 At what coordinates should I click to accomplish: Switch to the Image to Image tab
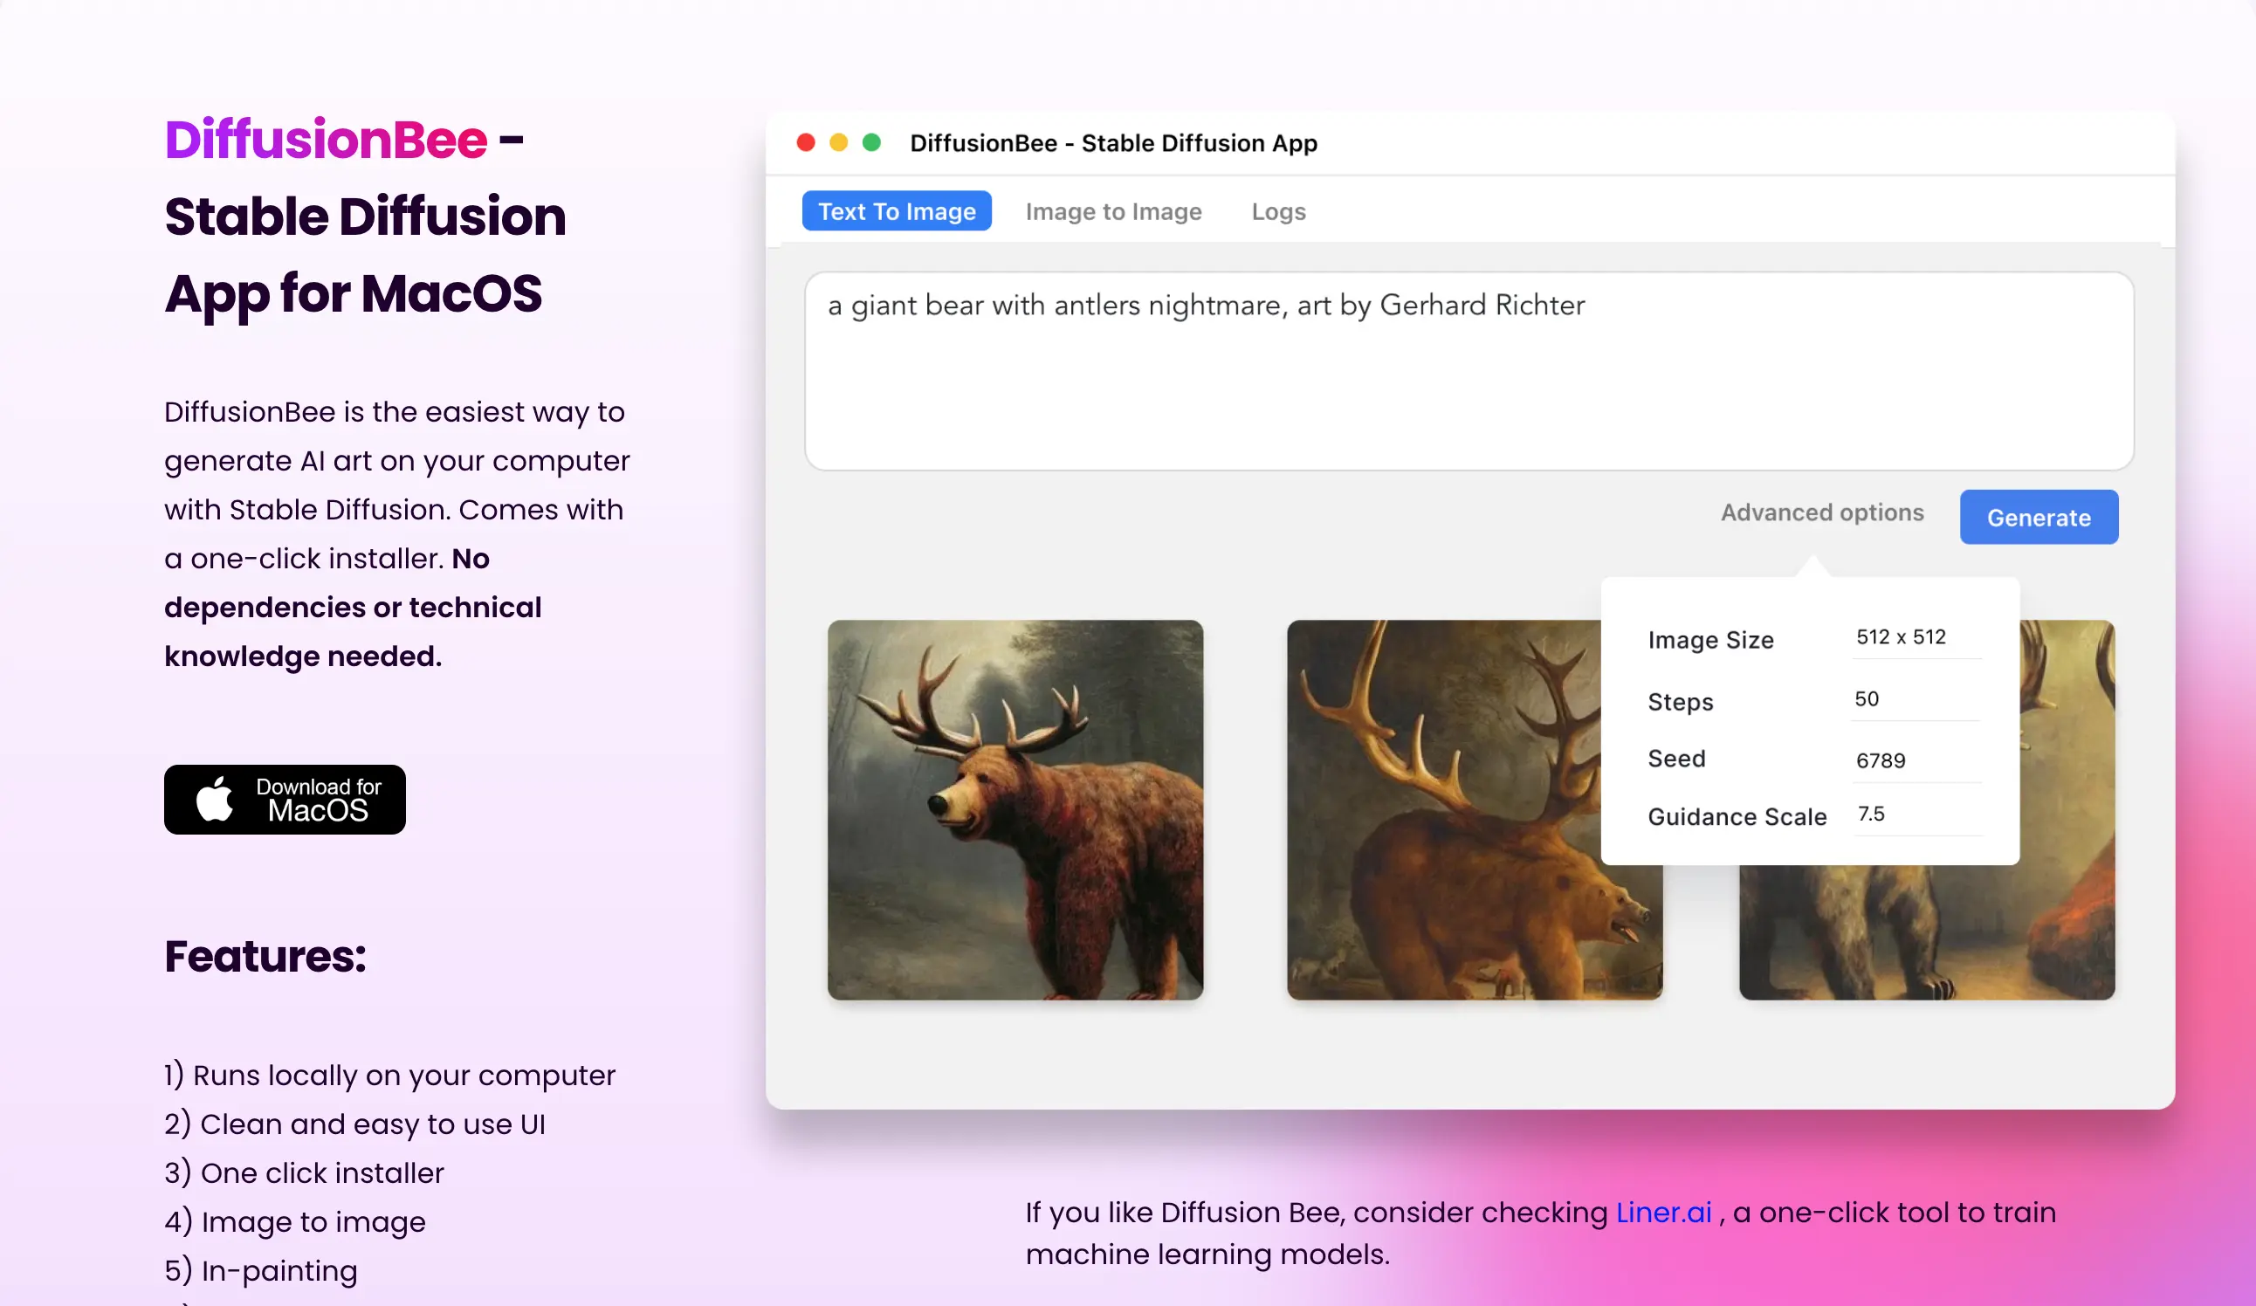click(x=1113, y=211)
